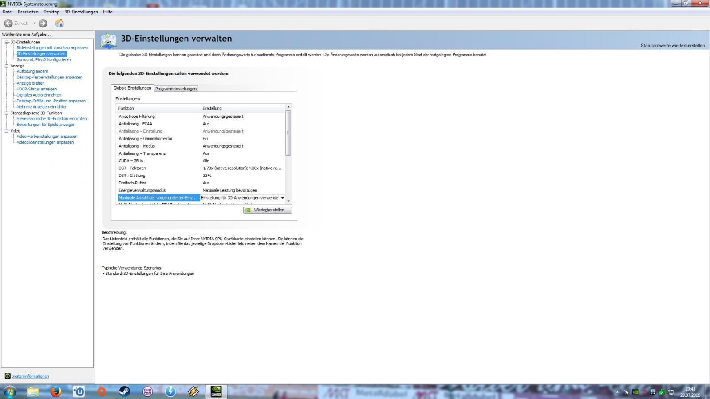
Task: Click the settings list scrollbar thumb
Action: pyautogui.click(x=288, y=133)
